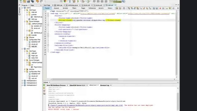Select web.xml under s2proj Configuration Files

click(x=34, y=47)
